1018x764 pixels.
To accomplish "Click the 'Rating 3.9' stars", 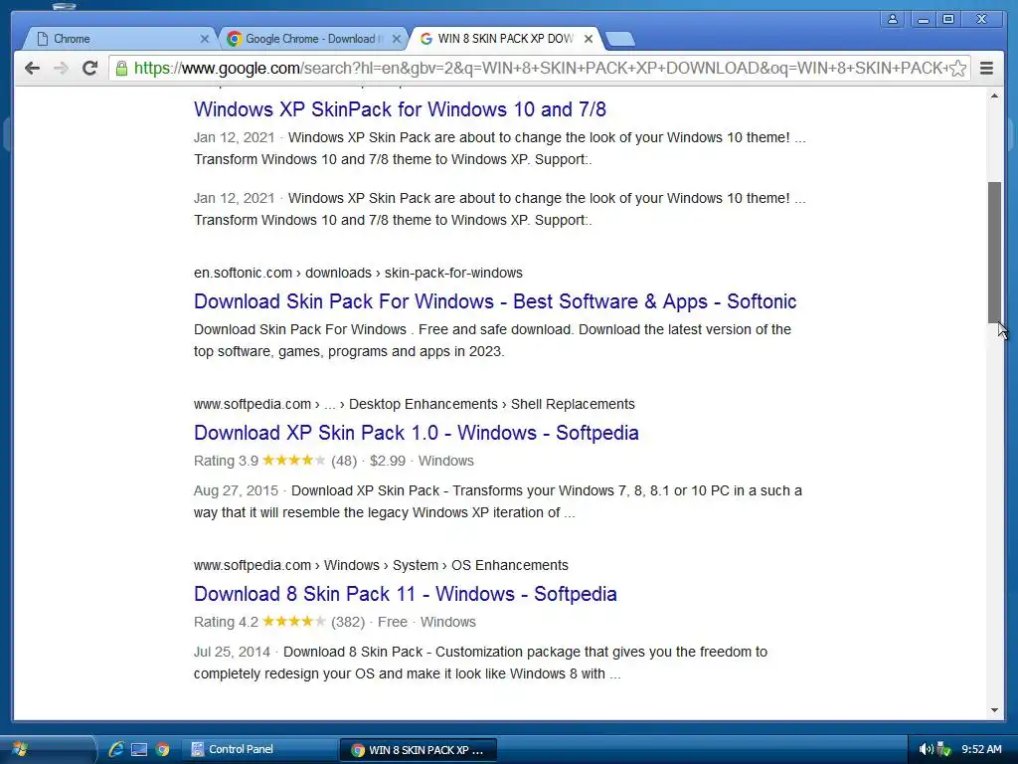I will tap(293, 460).
